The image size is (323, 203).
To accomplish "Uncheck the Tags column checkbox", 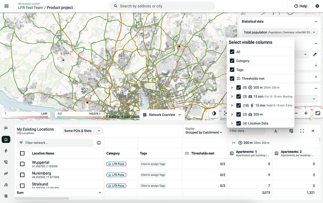I will [232, 69].
